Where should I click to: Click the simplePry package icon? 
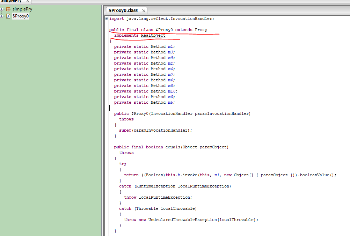8,9
